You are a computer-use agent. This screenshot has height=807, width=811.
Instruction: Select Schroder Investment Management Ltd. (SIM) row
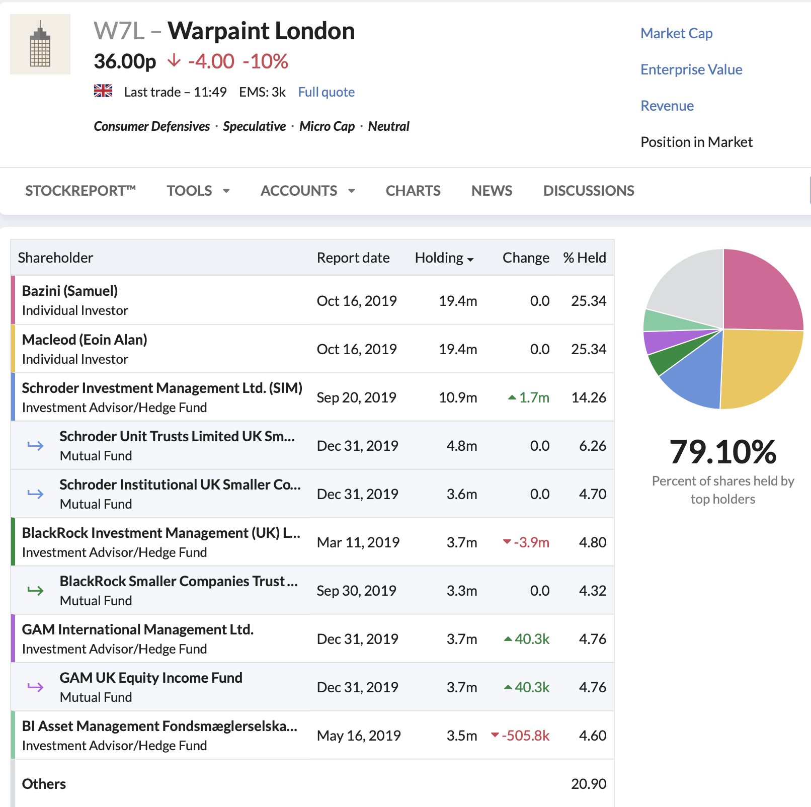click(x=312, y=397)
